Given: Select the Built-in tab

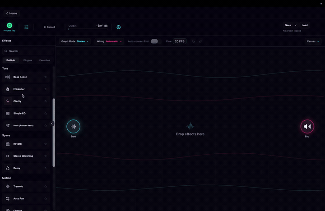Looking at the screenshot, I should [11, 60].
